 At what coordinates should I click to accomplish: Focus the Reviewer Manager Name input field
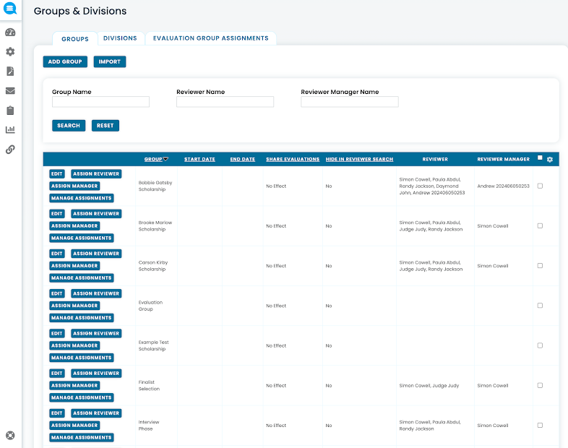tap(350, 102)
